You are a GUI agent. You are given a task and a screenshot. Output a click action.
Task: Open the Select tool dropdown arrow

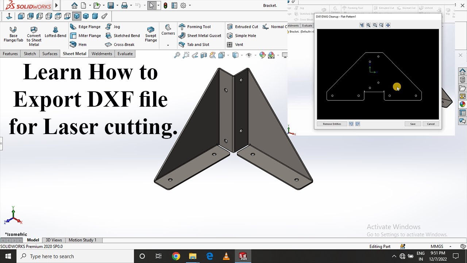click(x=158, y=5)
